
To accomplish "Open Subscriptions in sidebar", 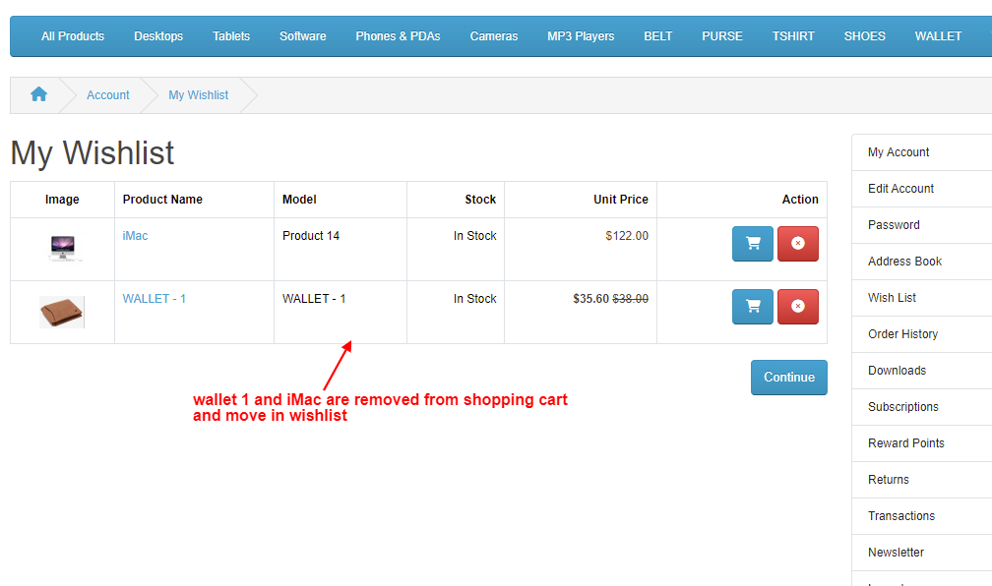I will point(922,406).
